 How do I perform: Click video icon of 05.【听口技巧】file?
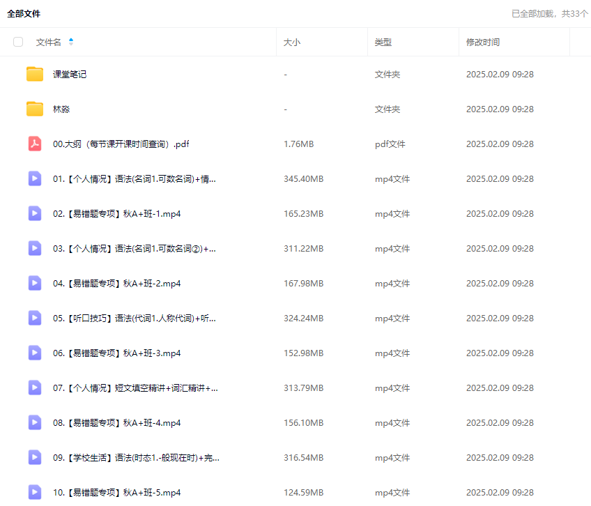(x=35, y=318)
